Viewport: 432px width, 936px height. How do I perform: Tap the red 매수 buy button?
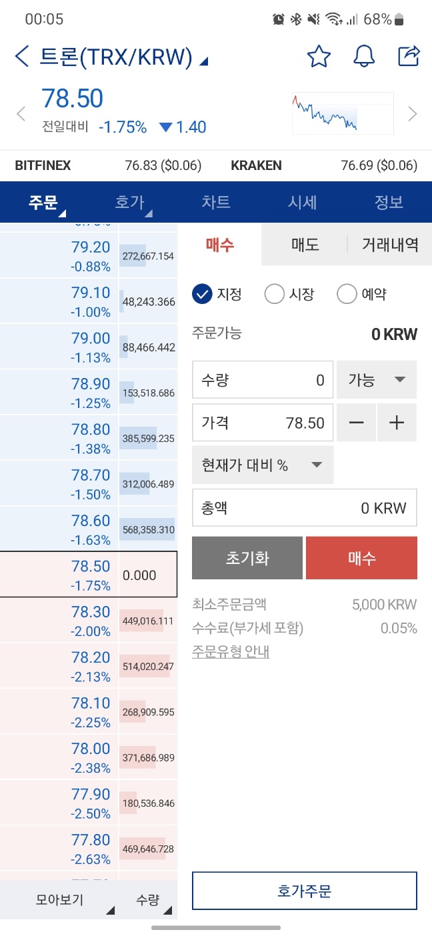361,558
